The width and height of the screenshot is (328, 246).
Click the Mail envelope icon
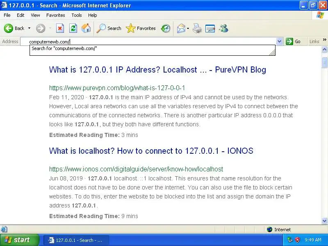point(181,28)
